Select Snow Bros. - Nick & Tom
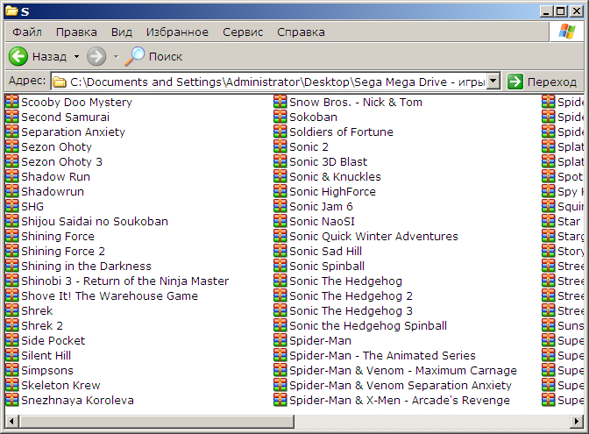 (x=356, y=103)
